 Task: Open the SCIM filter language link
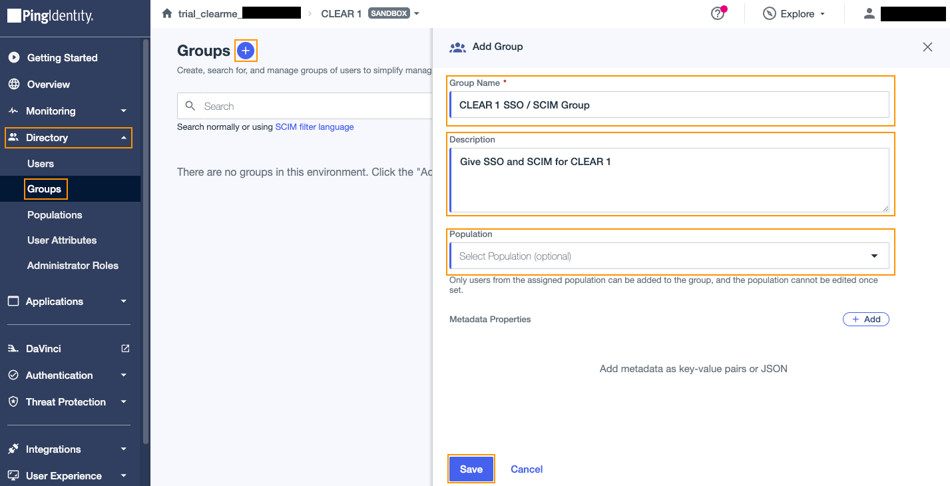coord(314,126)
